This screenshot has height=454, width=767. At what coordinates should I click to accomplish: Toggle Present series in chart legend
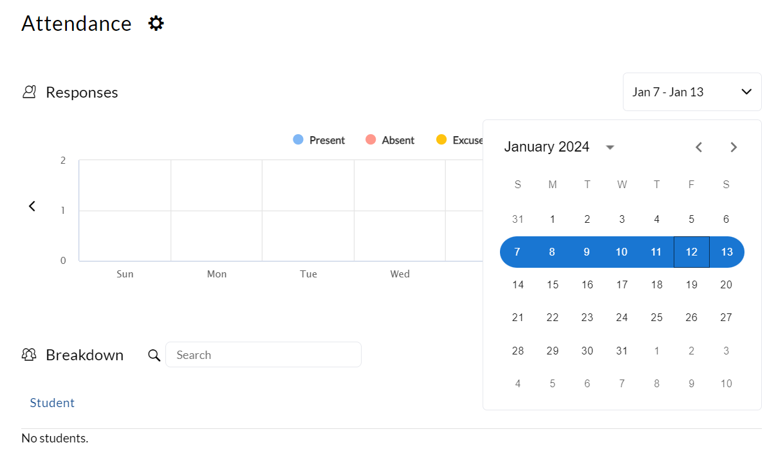(319, 140)
